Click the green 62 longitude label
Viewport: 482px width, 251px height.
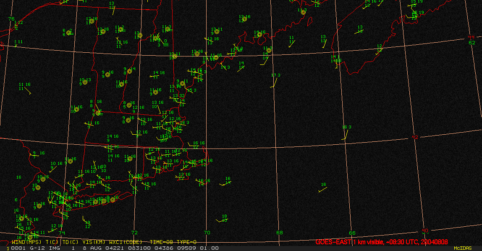pyautogui.click(x=472, y=43)
